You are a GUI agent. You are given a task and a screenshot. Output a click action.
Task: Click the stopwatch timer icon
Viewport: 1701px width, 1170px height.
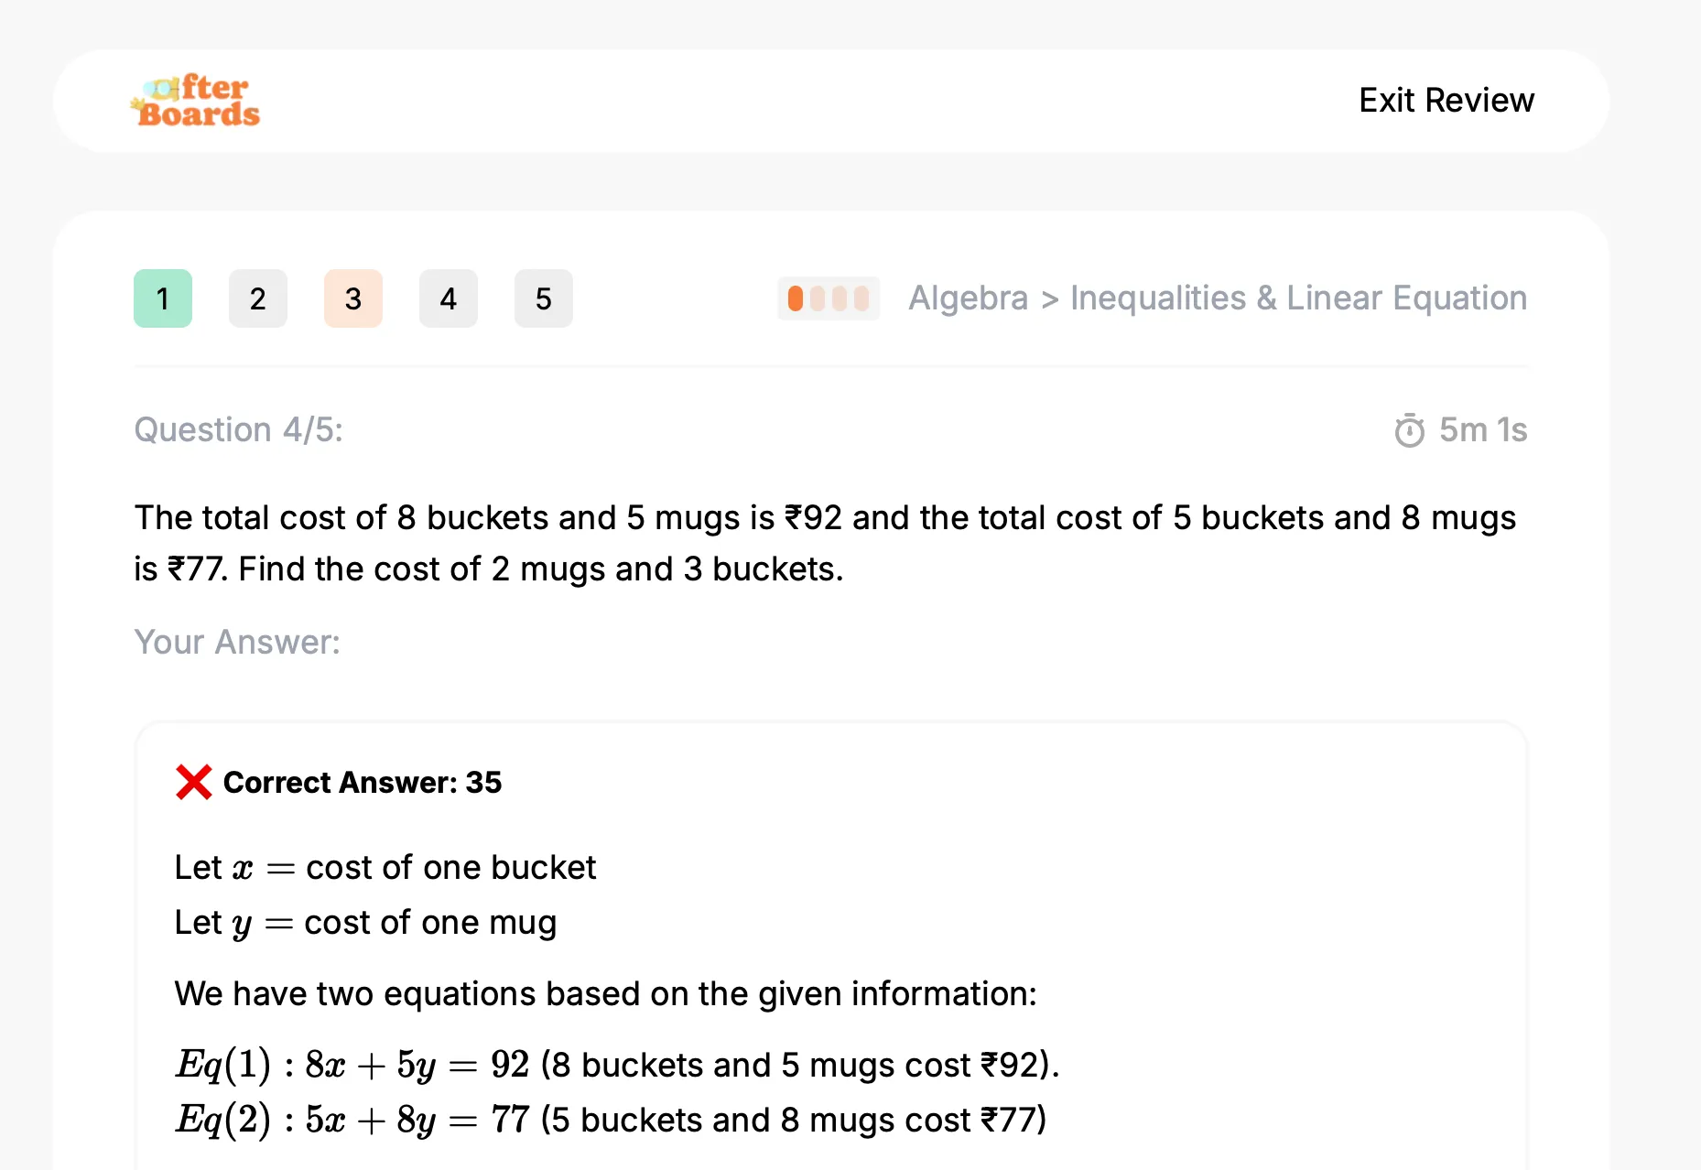pyautogui.click(x=1410, y=430)
